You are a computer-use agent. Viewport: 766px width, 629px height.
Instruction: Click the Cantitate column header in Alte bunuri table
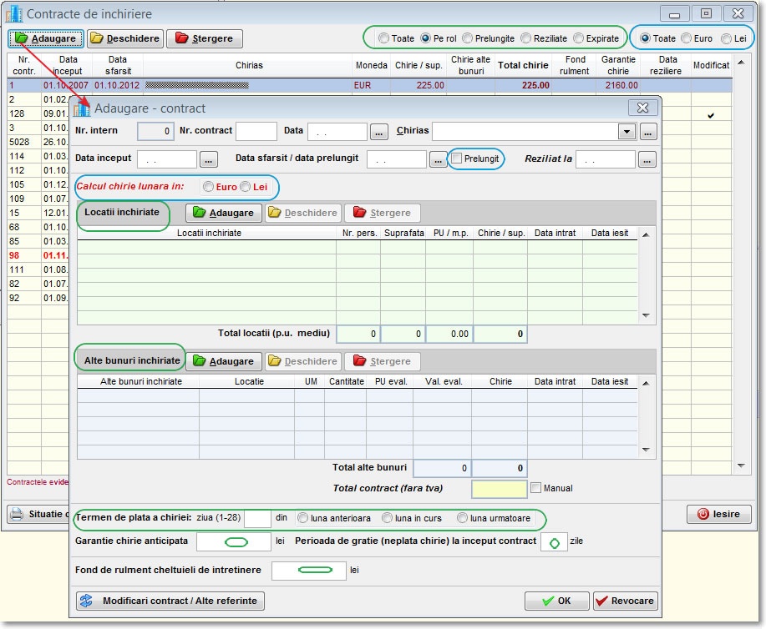346,381
